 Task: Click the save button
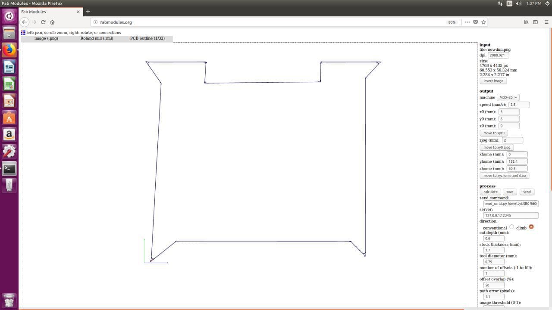[510, 192]
